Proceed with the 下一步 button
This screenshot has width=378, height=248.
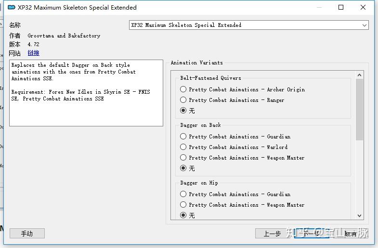(312, 233)
